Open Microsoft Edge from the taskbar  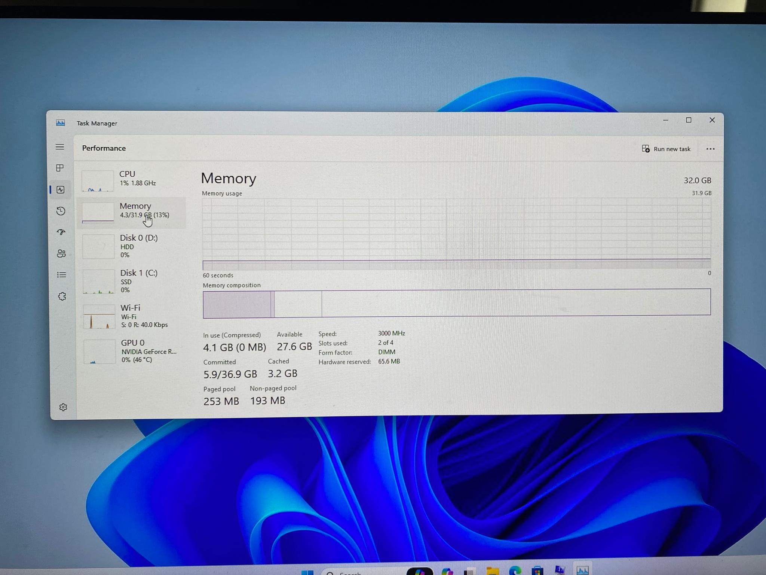click(515, 570)
